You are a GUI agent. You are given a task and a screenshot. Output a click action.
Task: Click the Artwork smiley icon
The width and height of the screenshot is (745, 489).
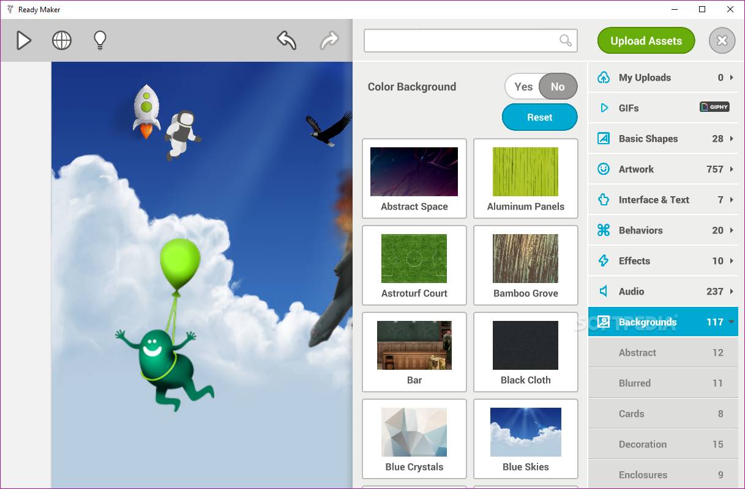click(604, 169)
